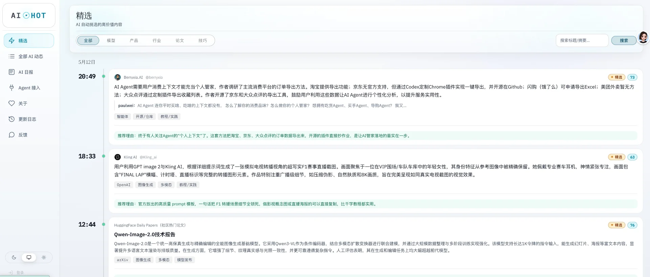The height and width of the screenshot is (277, 650).
Task: Select the 技巧 filter tab
Action: [202, 41]
